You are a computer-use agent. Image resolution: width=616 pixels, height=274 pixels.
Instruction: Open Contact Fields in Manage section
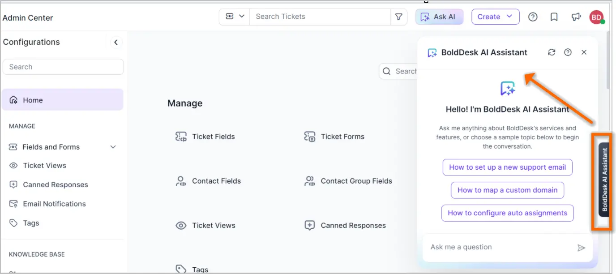tap(216, 181)
